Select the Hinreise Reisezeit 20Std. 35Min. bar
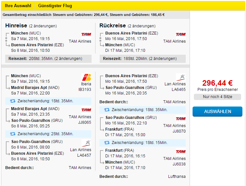 click(48, 59)
